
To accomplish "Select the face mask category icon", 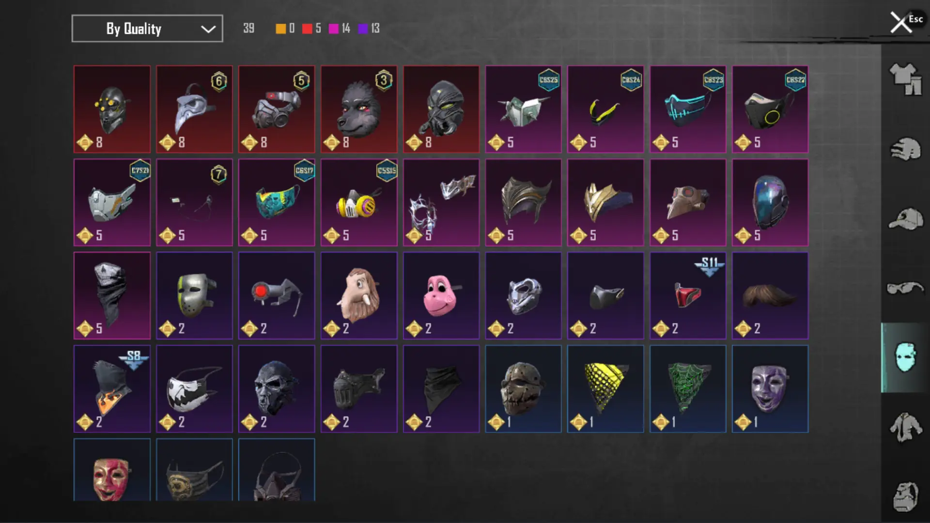I will point(905,357).
